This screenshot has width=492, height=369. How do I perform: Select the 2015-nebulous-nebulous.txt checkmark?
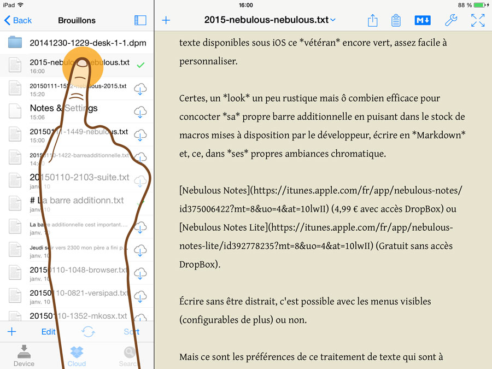140,65
